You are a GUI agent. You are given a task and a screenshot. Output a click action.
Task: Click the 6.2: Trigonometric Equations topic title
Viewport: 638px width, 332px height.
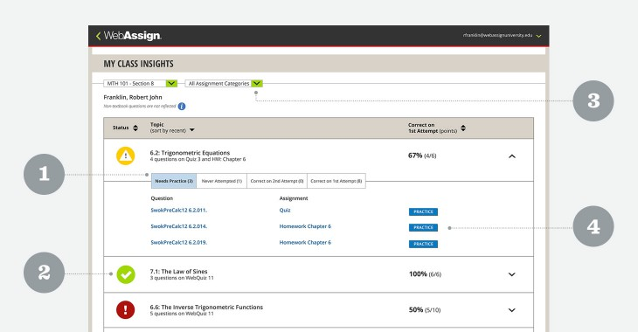pos(190,153)
